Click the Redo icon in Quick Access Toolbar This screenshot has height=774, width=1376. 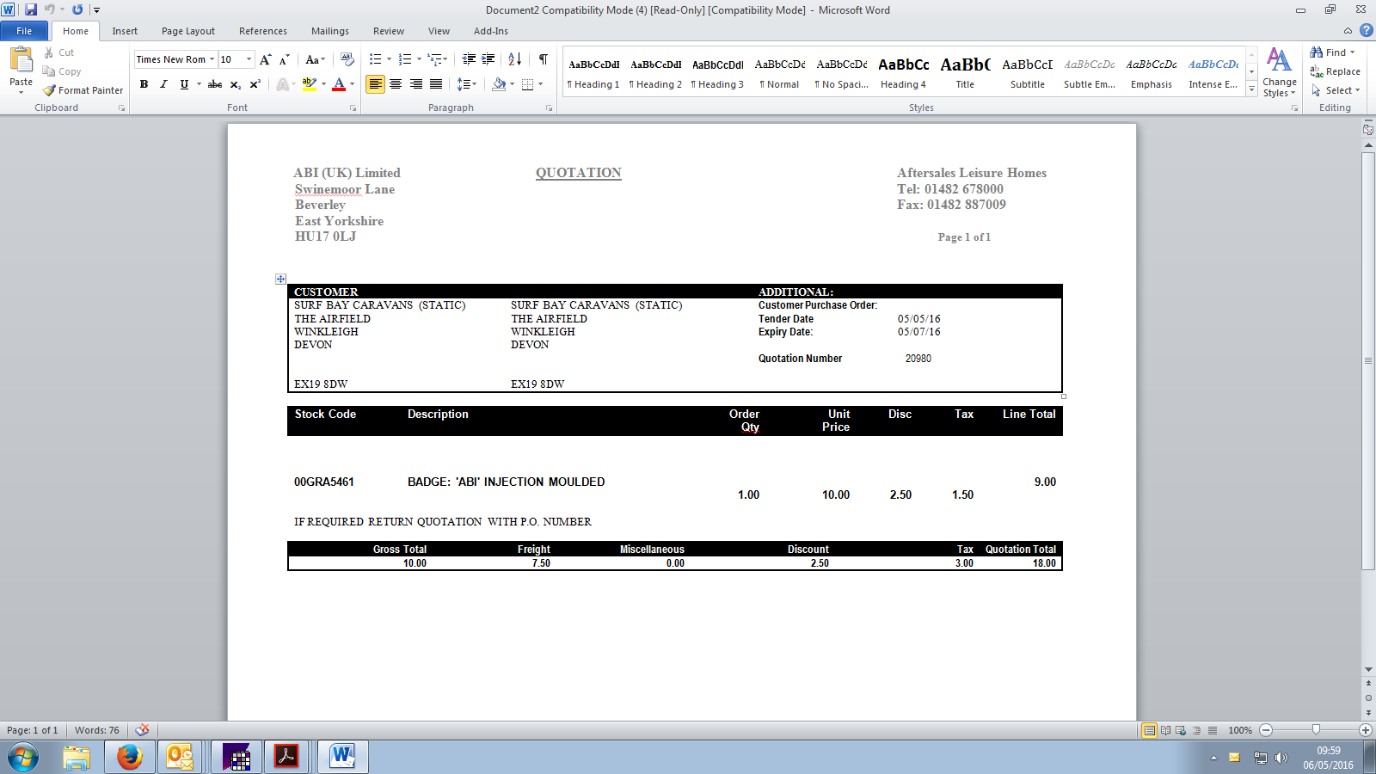point(77,9)
